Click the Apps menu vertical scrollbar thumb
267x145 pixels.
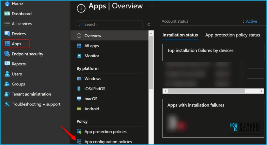click(151, 62)
